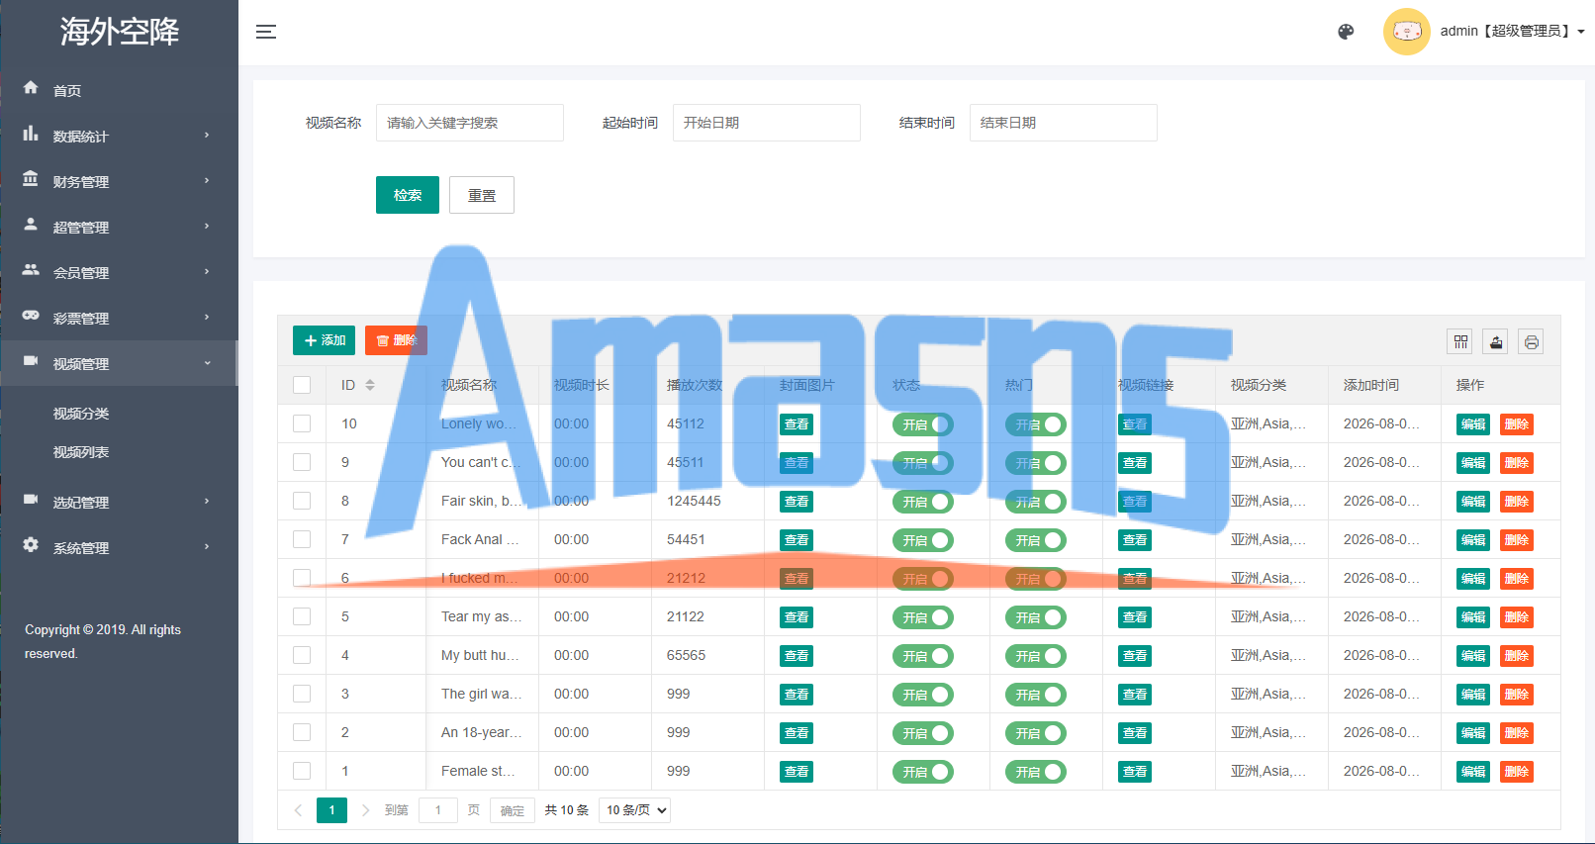This screenshot has width=1595, height=844.
Task: Click the table export icon
Action: (1496, 342)
